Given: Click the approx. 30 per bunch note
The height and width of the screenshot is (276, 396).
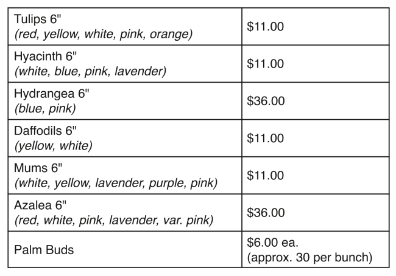Looking at the screenshot, I should coord(309,257).
